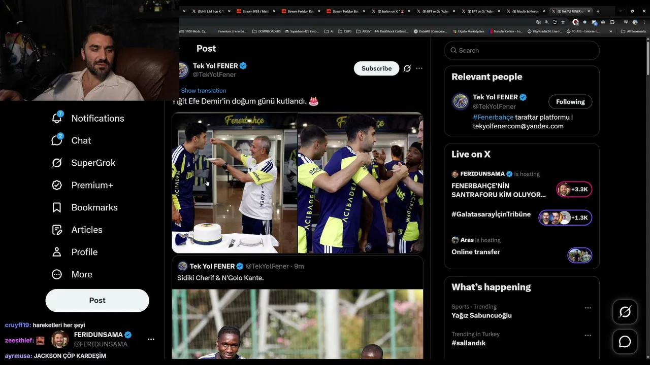650x365 pixels.
Task: Open Chat in the X sidebar
Action: click(x=71, y=140)
